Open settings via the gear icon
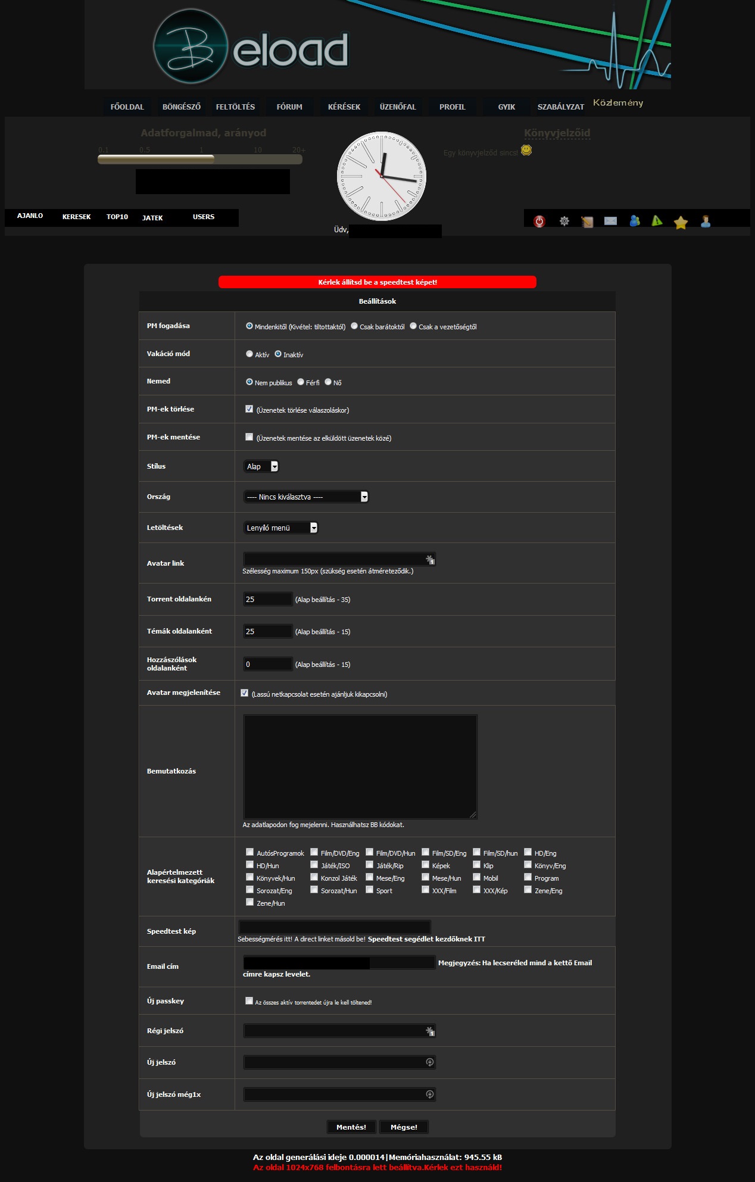The image size is (755, 1182). (564, 222)
